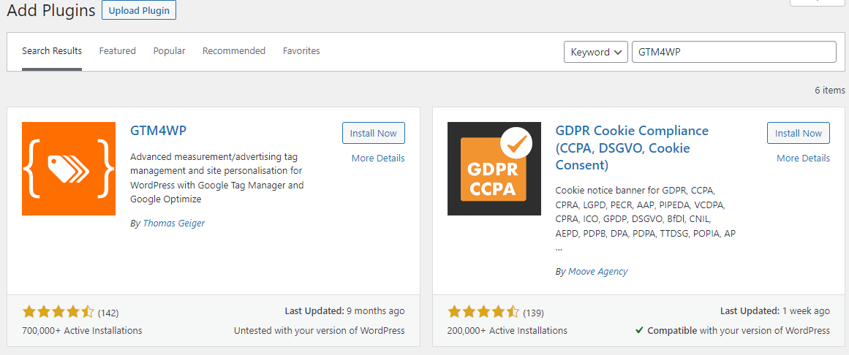Expand the Keyword search type dropdown

(x=595, y=52)
